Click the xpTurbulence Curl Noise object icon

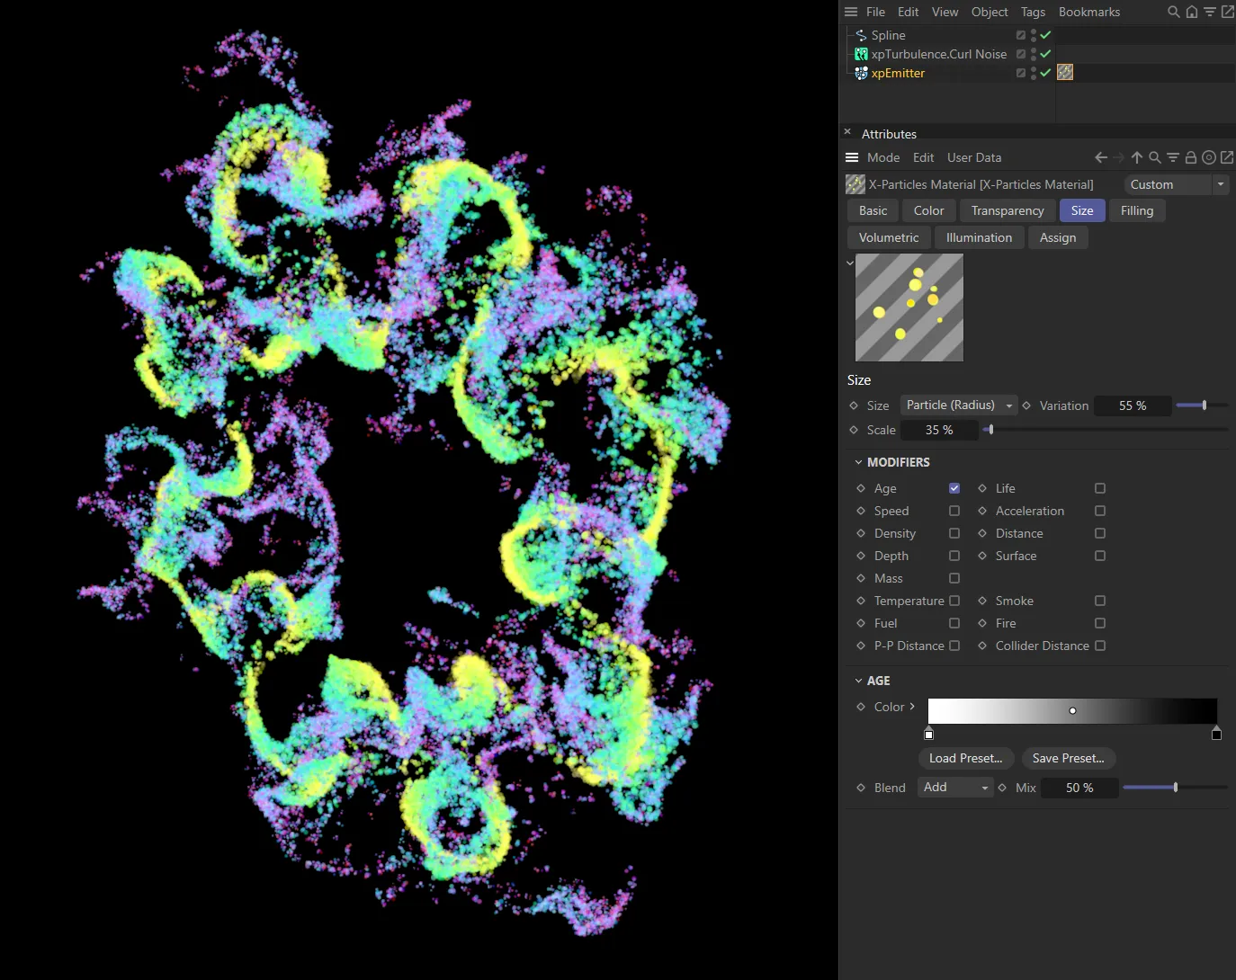(x=861, y=54)
